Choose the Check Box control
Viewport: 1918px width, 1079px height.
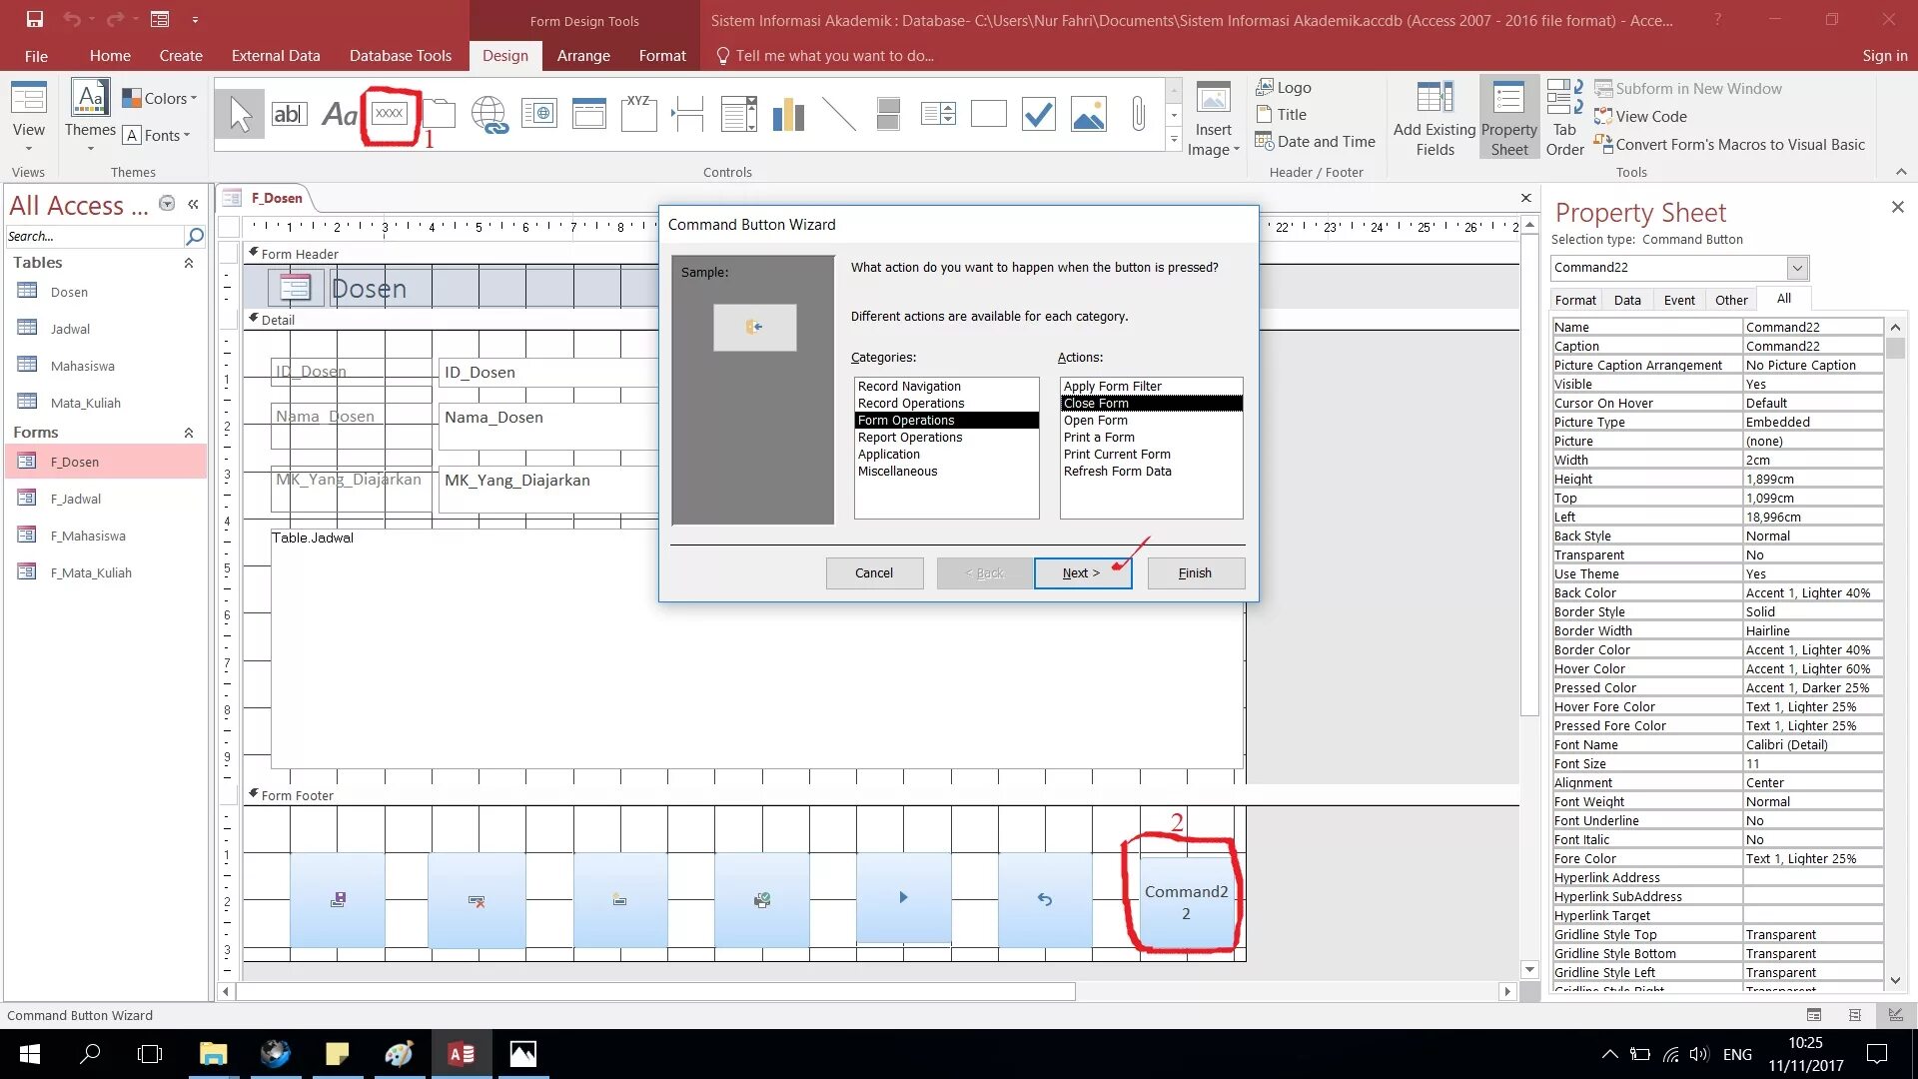[1038, 115]
